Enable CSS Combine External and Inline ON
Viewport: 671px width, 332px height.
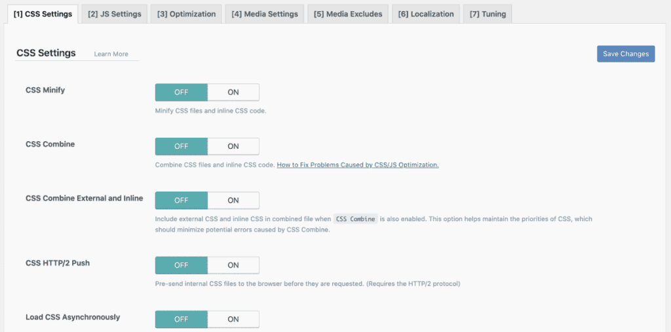[x=233, y=200]
